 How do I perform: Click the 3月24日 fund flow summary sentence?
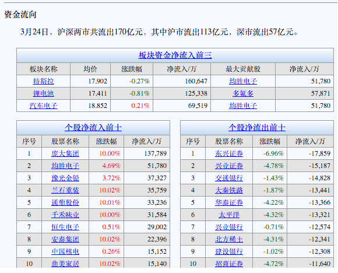(159, 32)
